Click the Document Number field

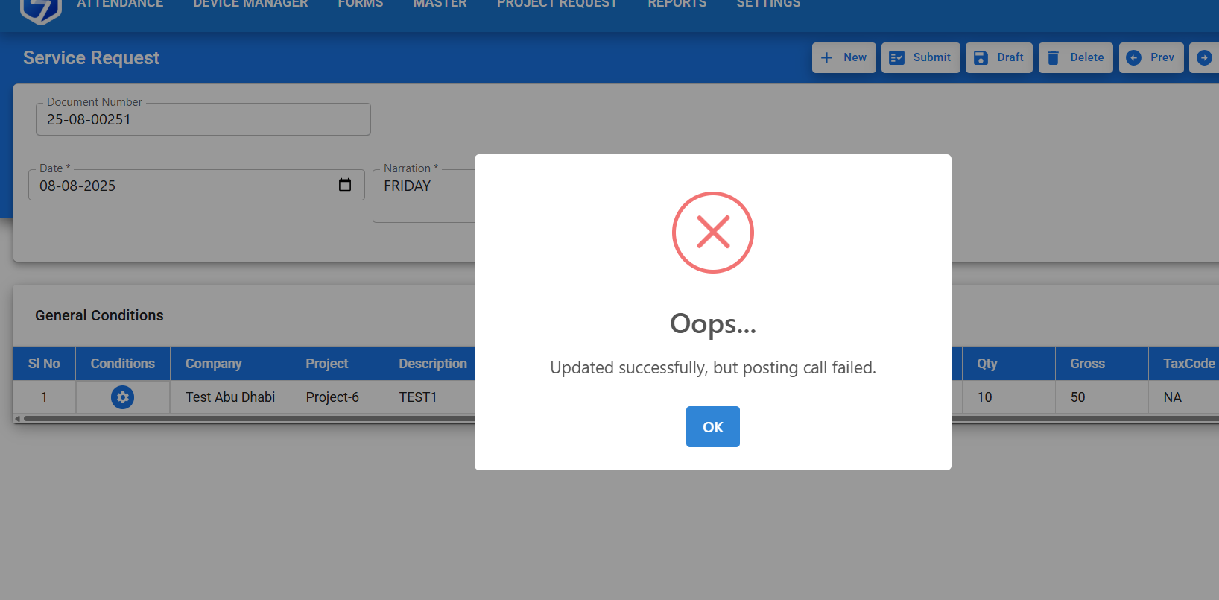pyautogui.click(x=203, y=119)
